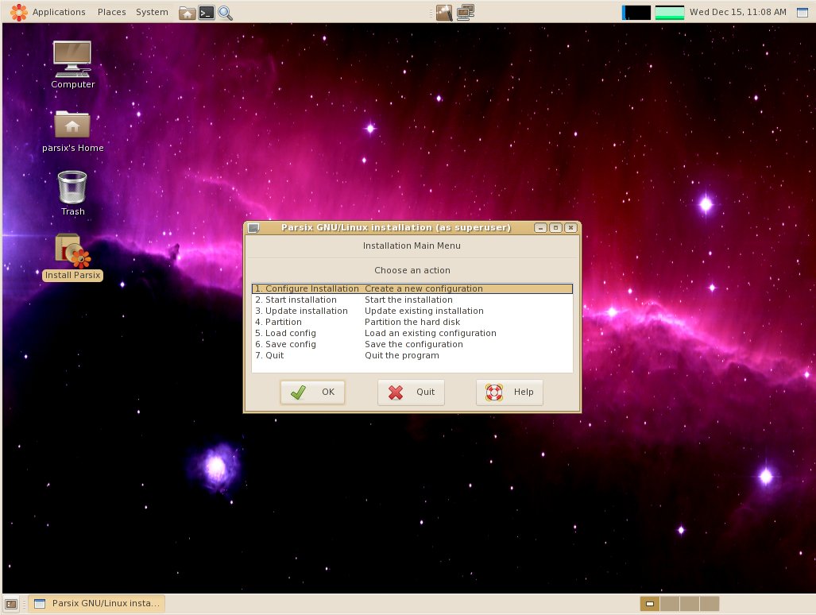Select the Trash desktop icon

click(72, 193)
